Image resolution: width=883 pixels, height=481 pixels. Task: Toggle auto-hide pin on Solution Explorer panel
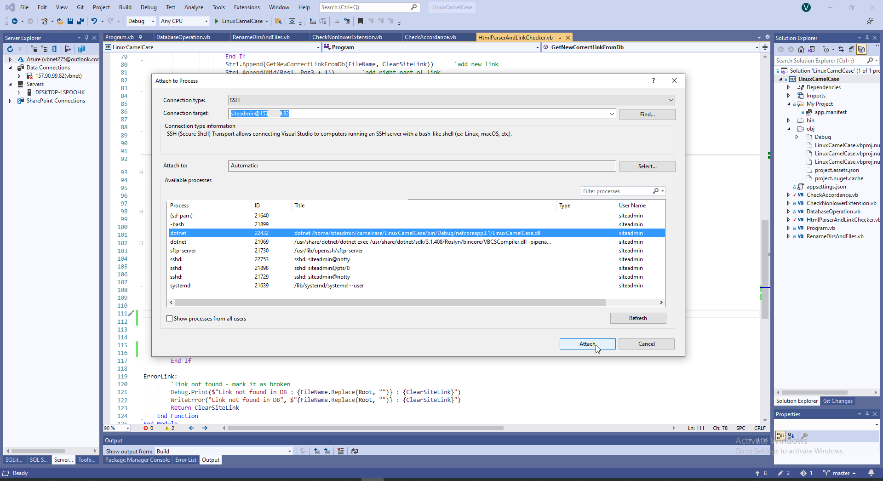pos(867,38)
